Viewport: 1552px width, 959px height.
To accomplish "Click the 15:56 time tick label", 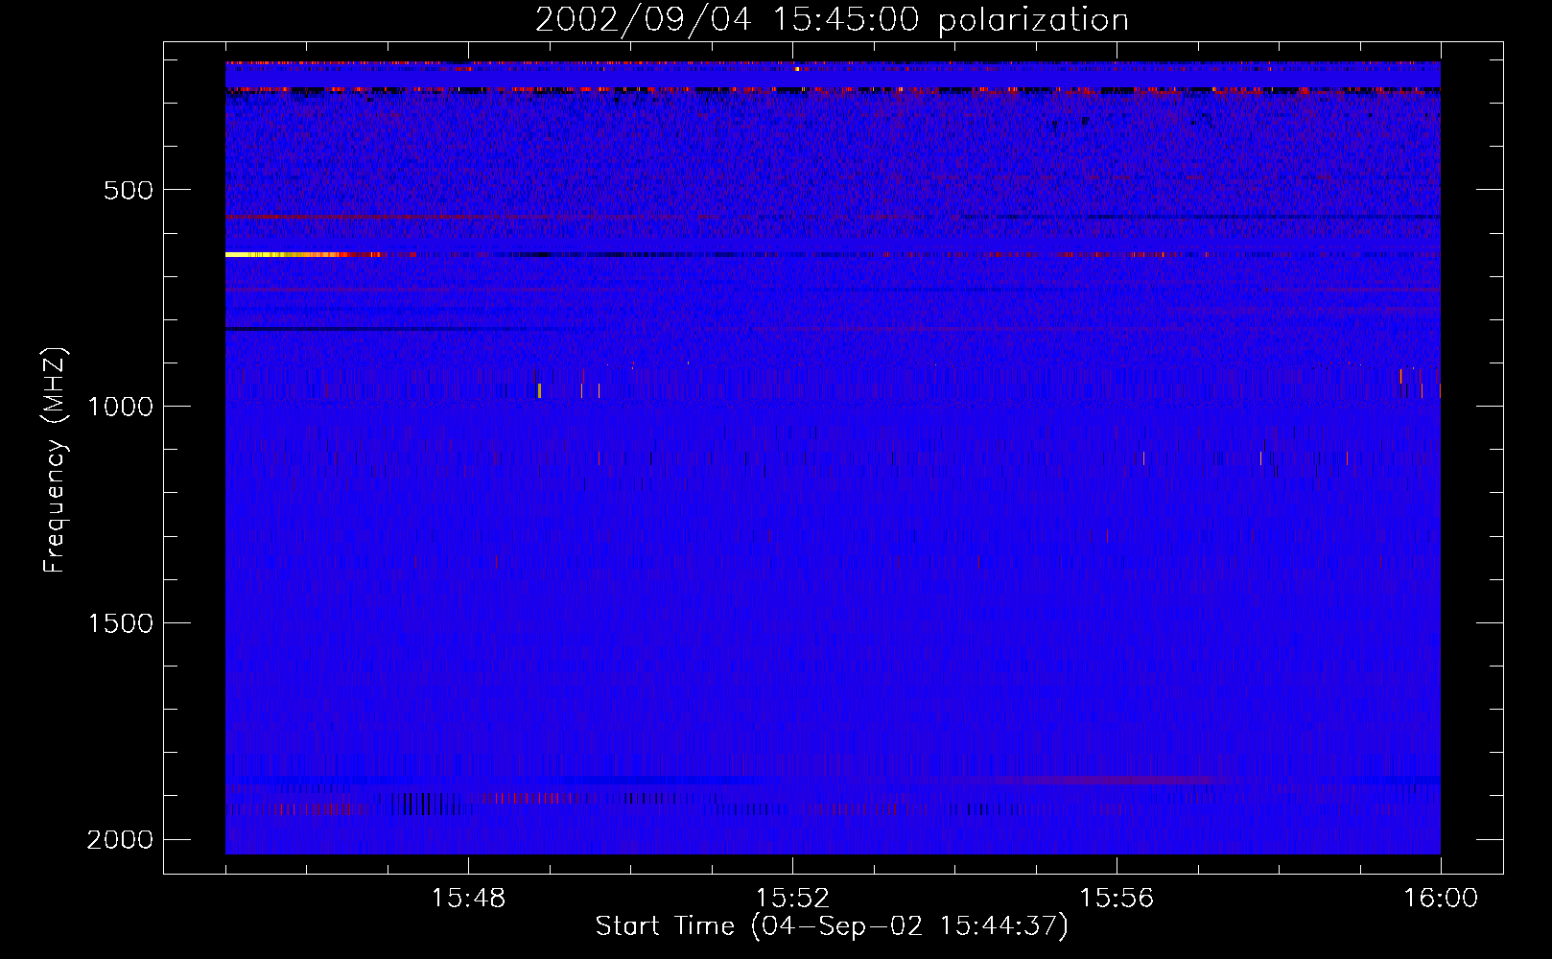I will [x=1117, y=899].
